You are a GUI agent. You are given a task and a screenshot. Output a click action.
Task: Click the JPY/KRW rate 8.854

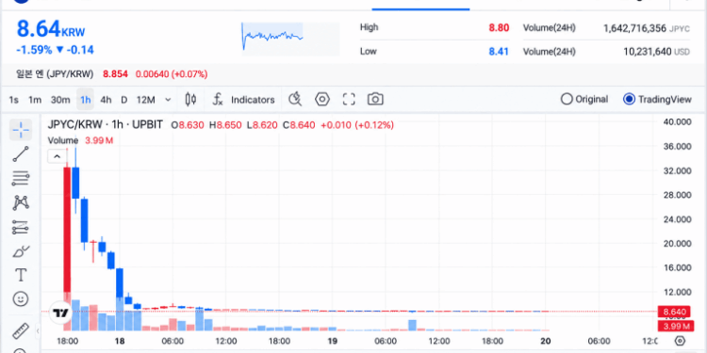pyautogui.click(x=115, y=73)
